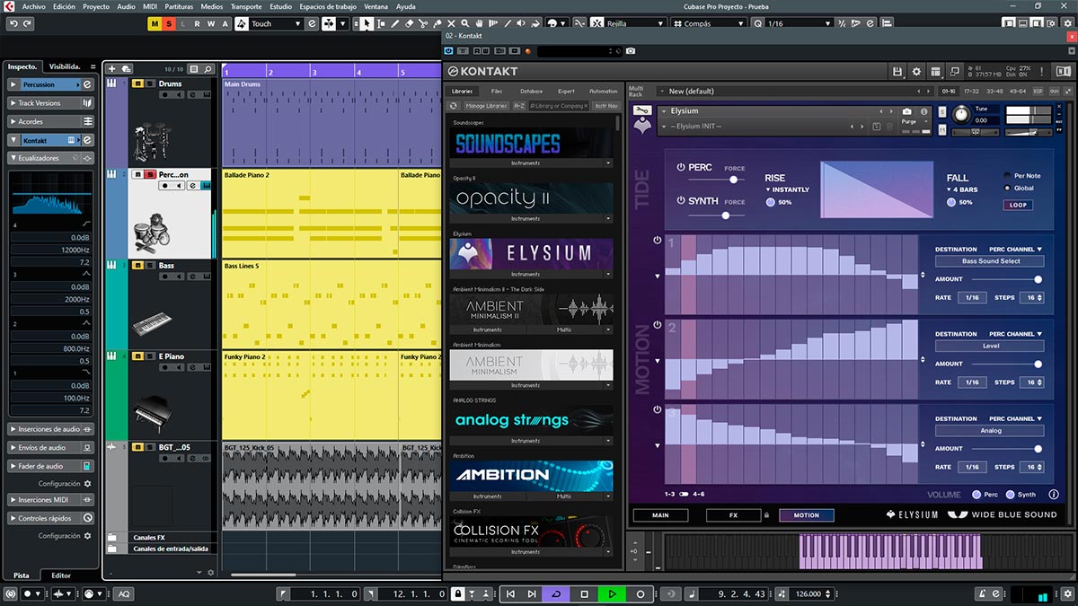Select the Glue tool
The image size is (1078, 606).
(437, 23)
